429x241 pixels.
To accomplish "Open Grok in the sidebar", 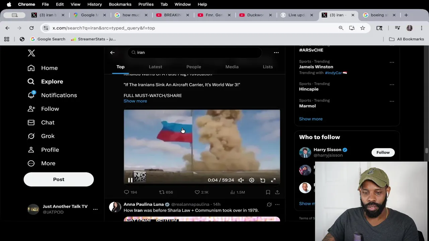I will [41, 136].
